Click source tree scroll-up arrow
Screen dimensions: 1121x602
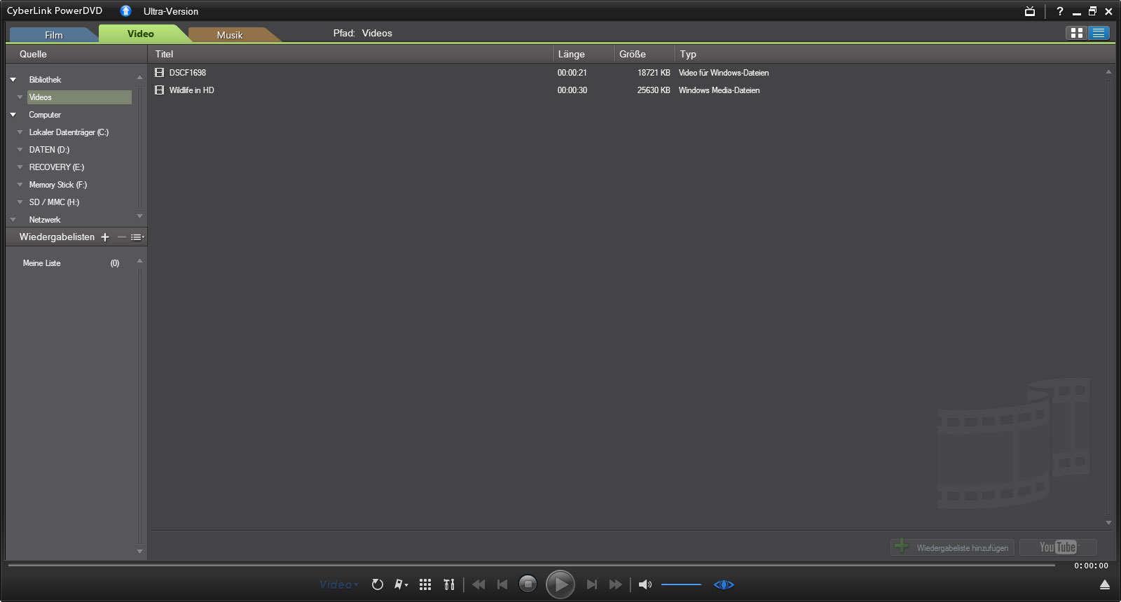coord(139,77)
